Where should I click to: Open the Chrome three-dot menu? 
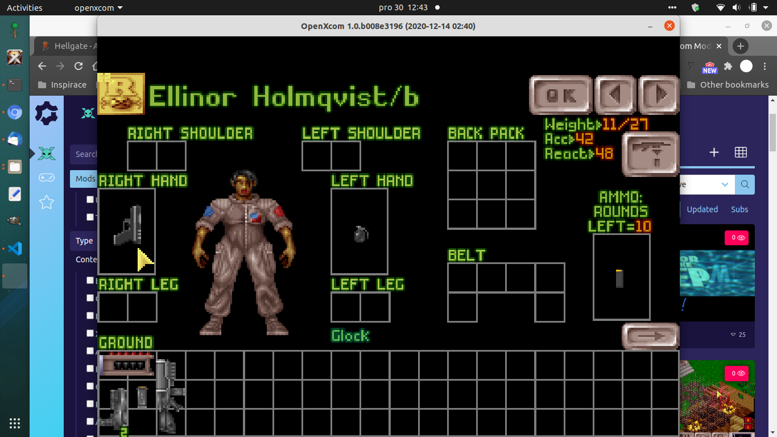pyautogui.click(x=764, y=66)
